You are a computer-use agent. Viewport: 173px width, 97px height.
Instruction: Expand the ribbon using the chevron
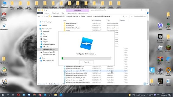pos(145,13)
